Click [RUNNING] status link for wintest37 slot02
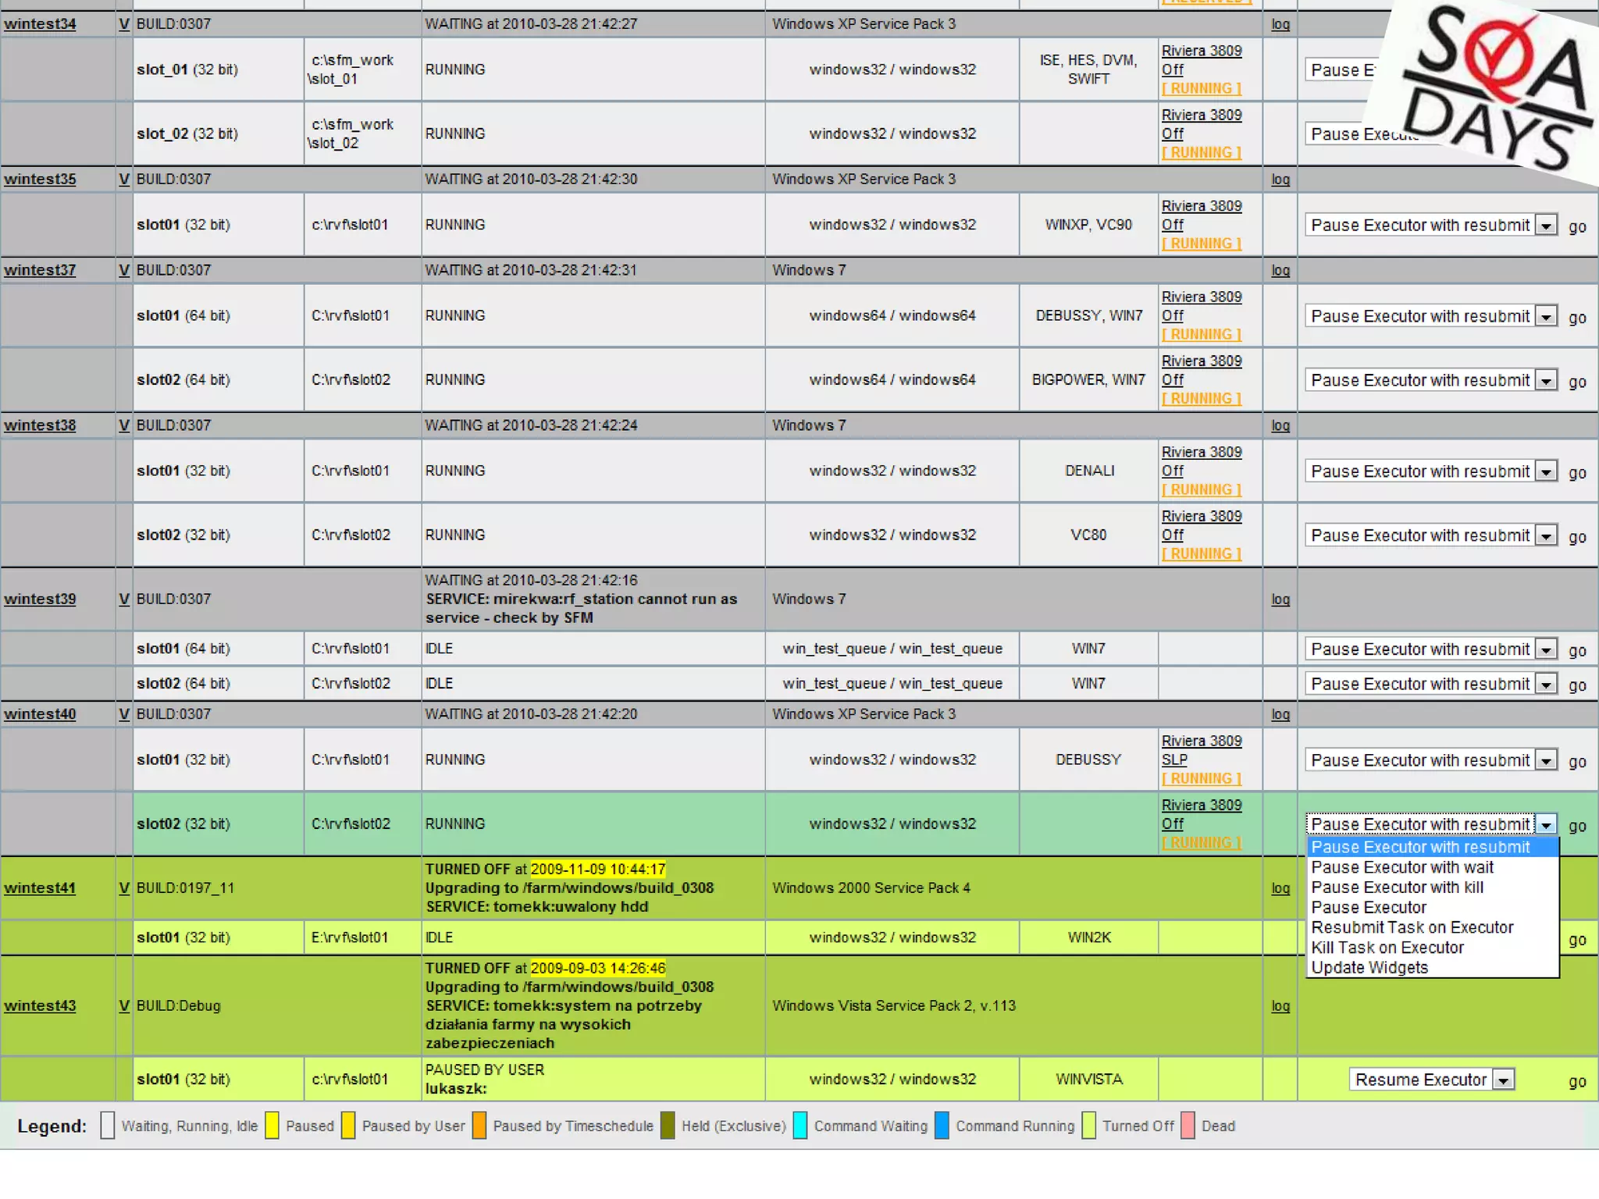The height and width of the screenshot is (1199, 1599). click(x=1201, y=399)
